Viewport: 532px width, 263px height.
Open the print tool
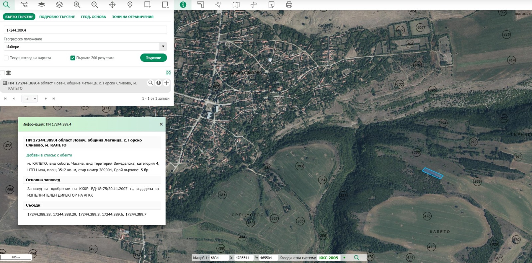(x=289, y=5)
